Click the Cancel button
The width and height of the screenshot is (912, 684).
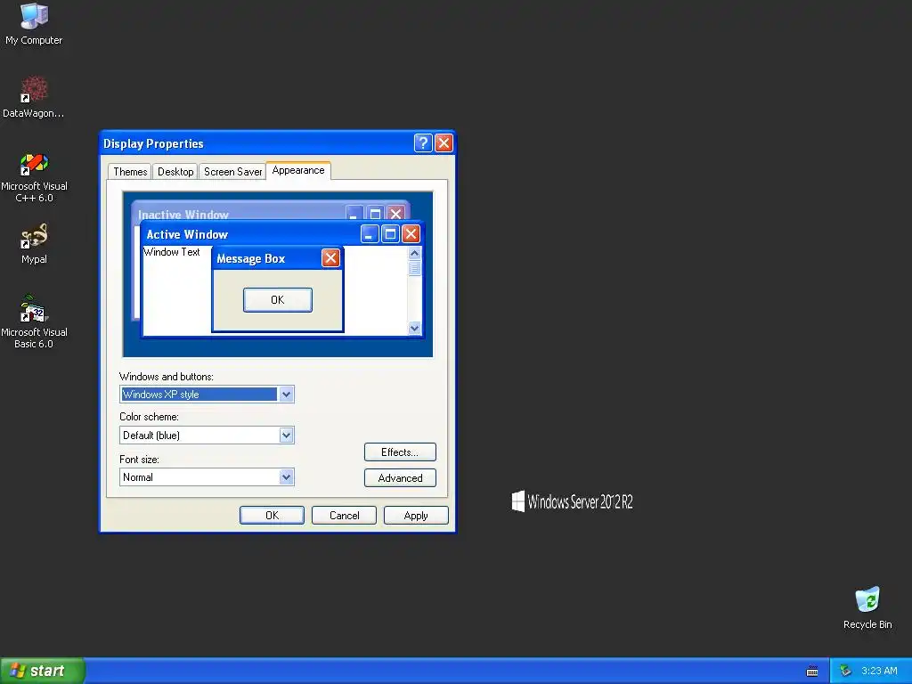point(345,516)
